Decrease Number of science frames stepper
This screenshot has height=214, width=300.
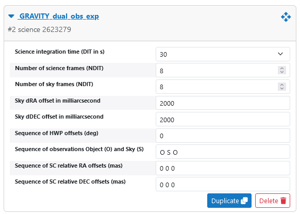(x=282, y=72)
